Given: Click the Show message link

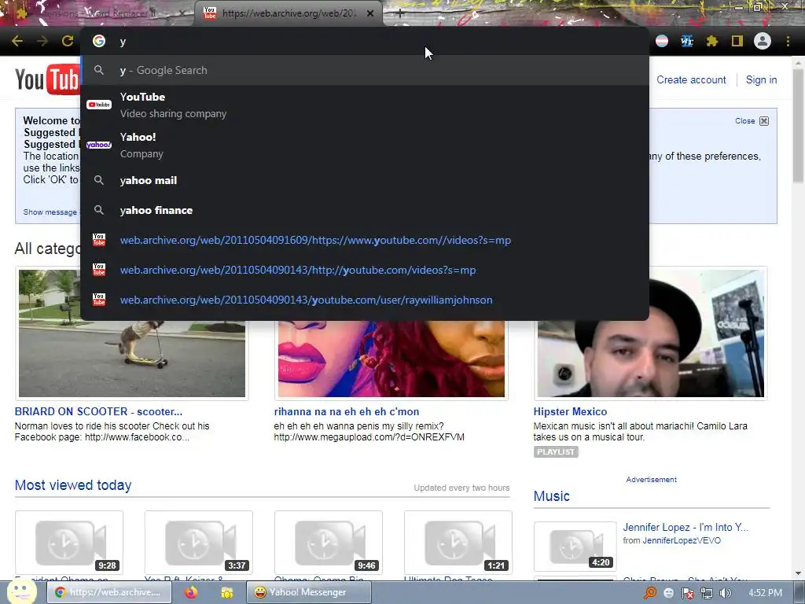Looking at the screenshot, I should [x=50, y=212].
